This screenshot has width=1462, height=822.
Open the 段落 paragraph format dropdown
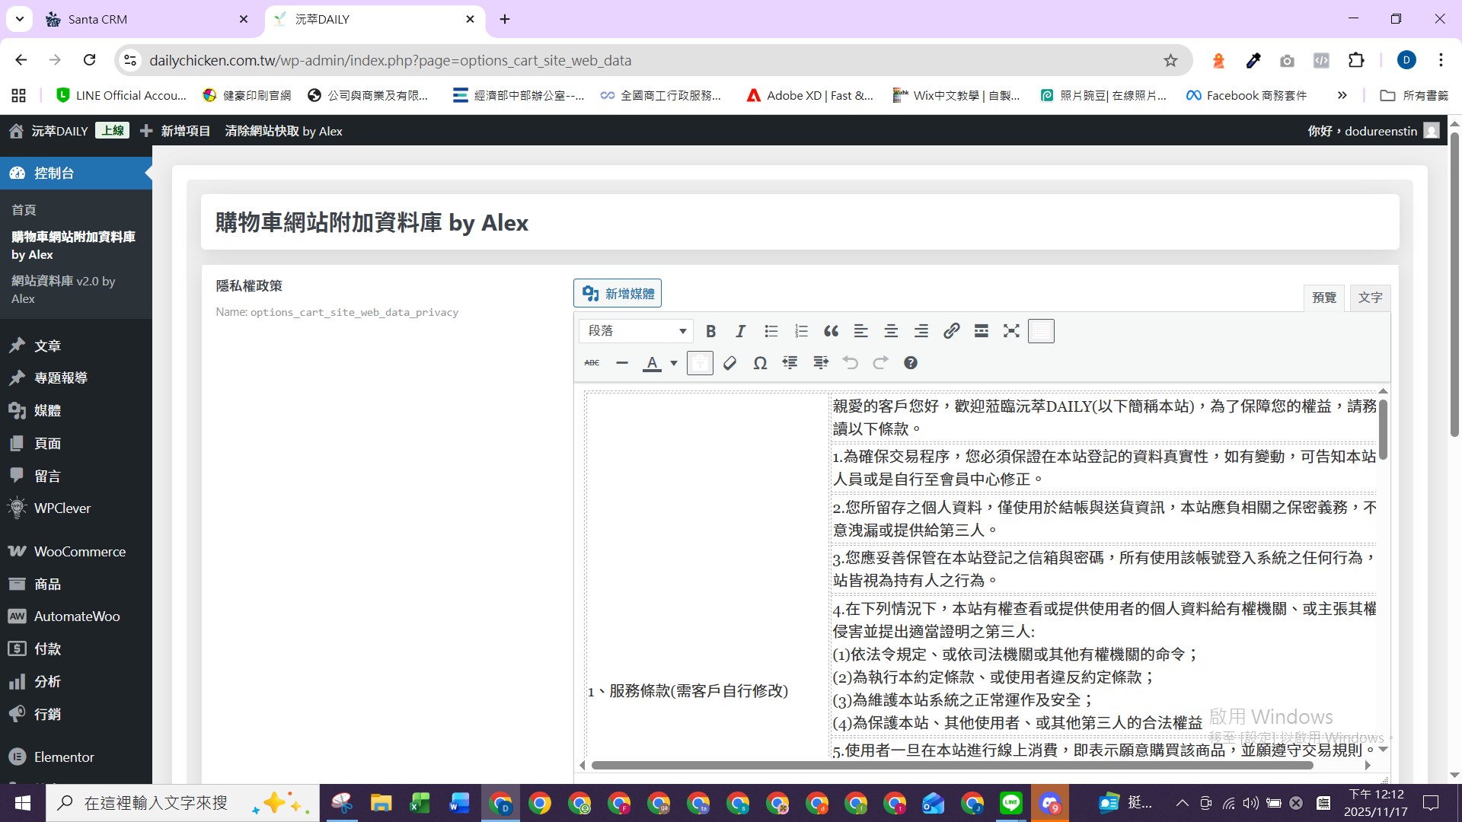click(x=636, y=331)
